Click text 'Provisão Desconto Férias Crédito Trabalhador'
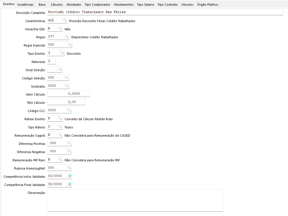This screenshot has width=288, height=216. 102,21
